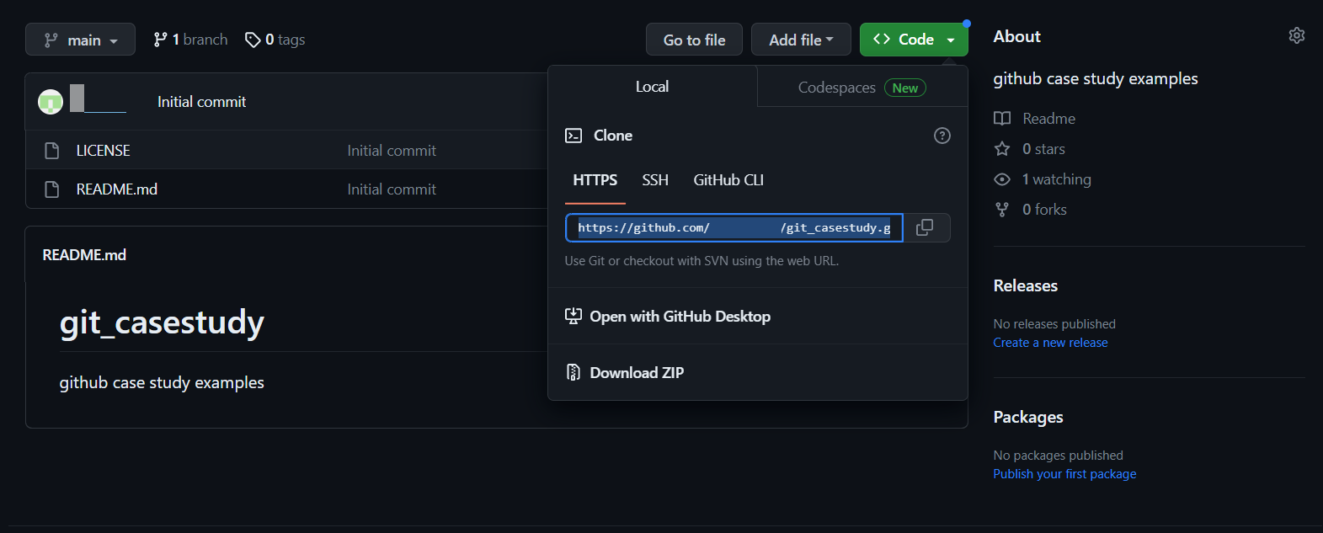Click the help question mark icon in Clone
Viewport: 1323px width, 533px height.
coord(942,136)
